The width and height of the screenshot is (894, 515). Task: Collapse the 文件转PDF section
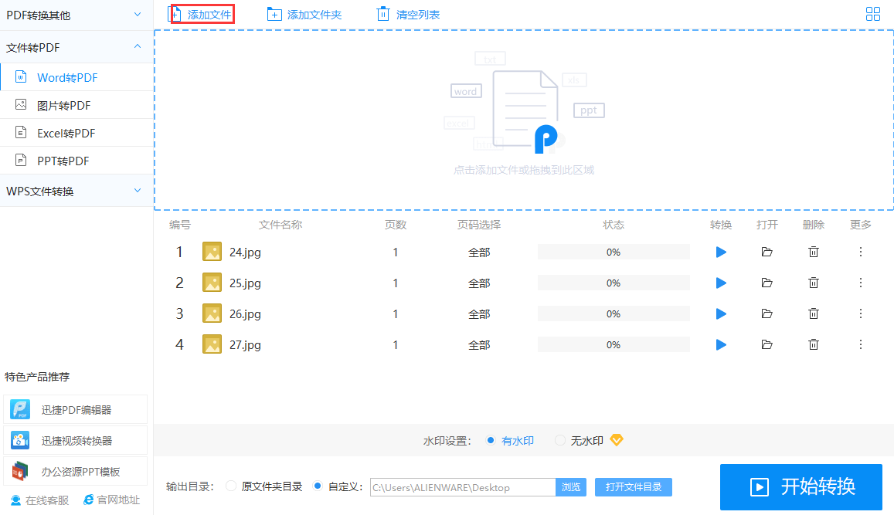point(76,47)
